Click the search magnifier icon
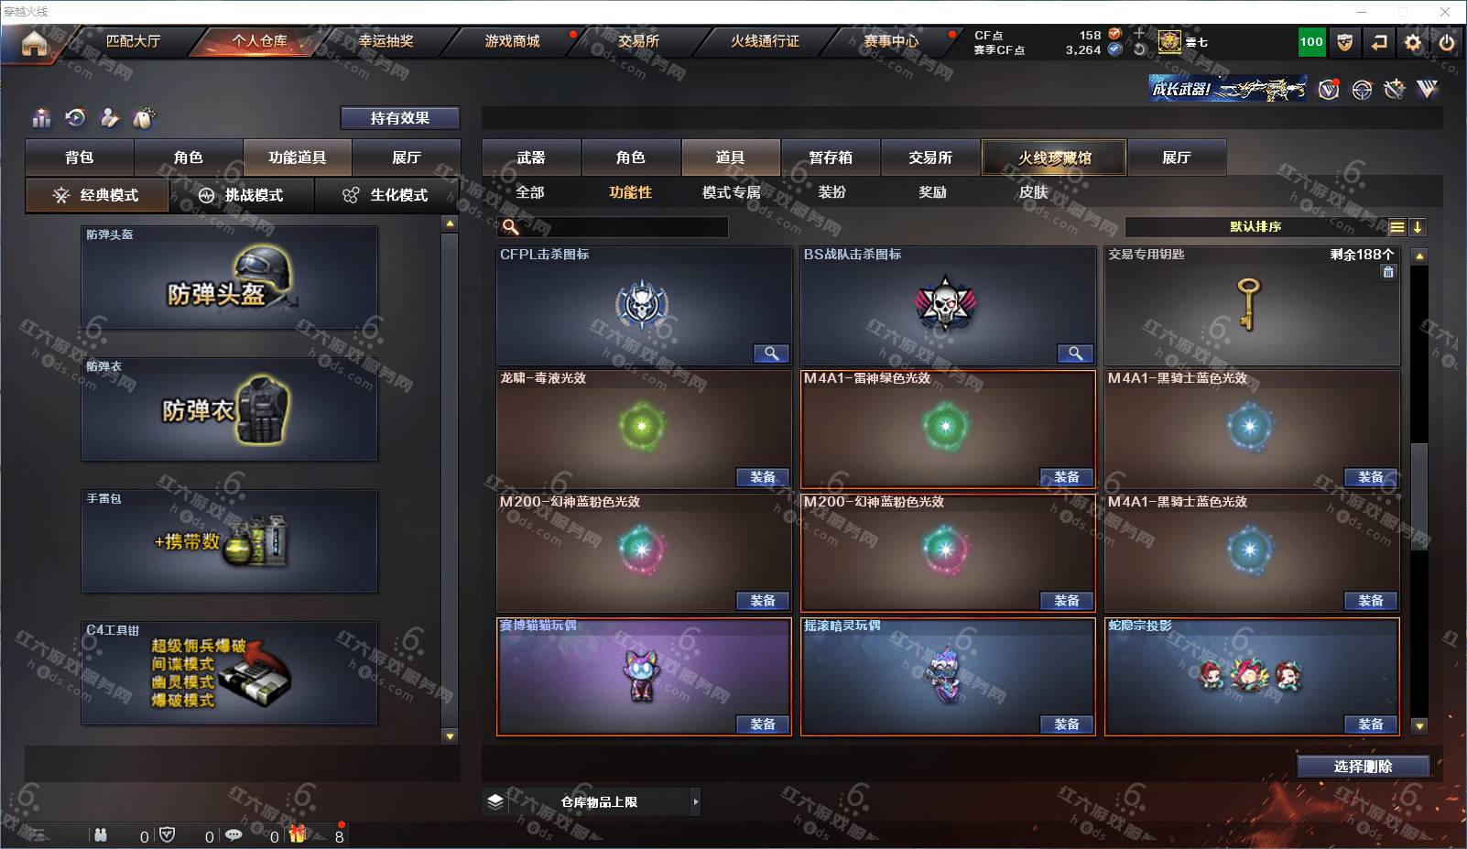Image resolution: width=1467 pixels, height=849 pixels. pyautogui.click(x=511, y=226)
